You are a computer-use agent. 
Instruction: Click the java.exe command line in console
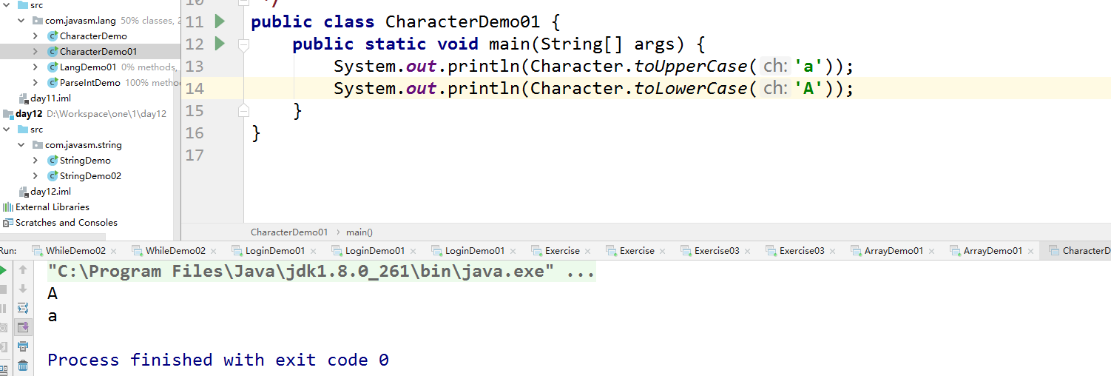321,272
